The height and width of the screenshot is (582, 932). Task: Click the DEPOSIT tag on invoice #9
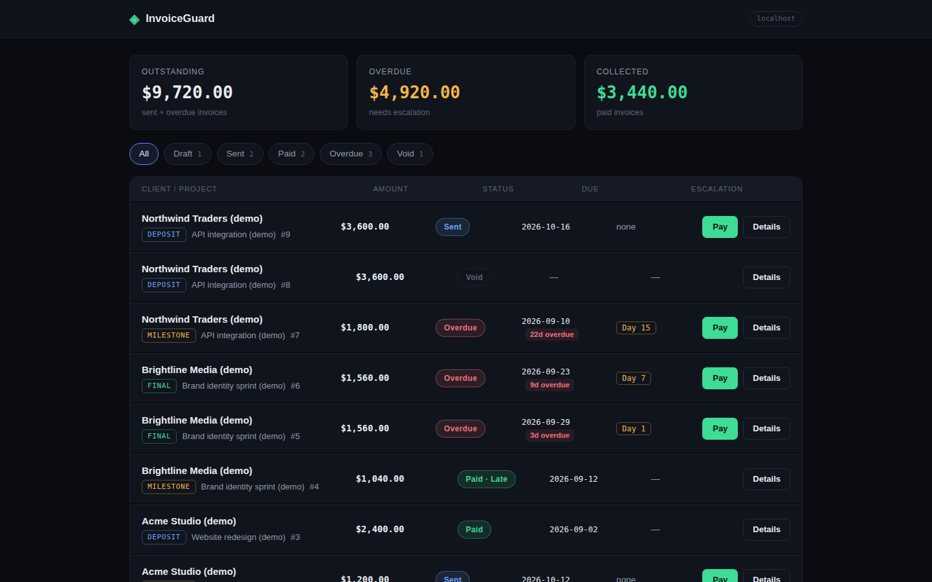click(164, 235)
